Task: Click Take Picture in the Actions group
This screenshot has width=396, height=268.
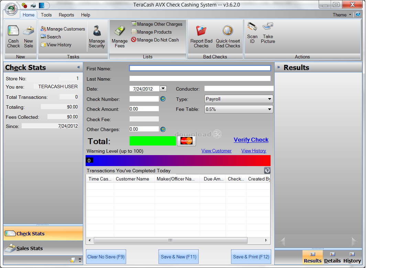Action: (x=268, y=33)
